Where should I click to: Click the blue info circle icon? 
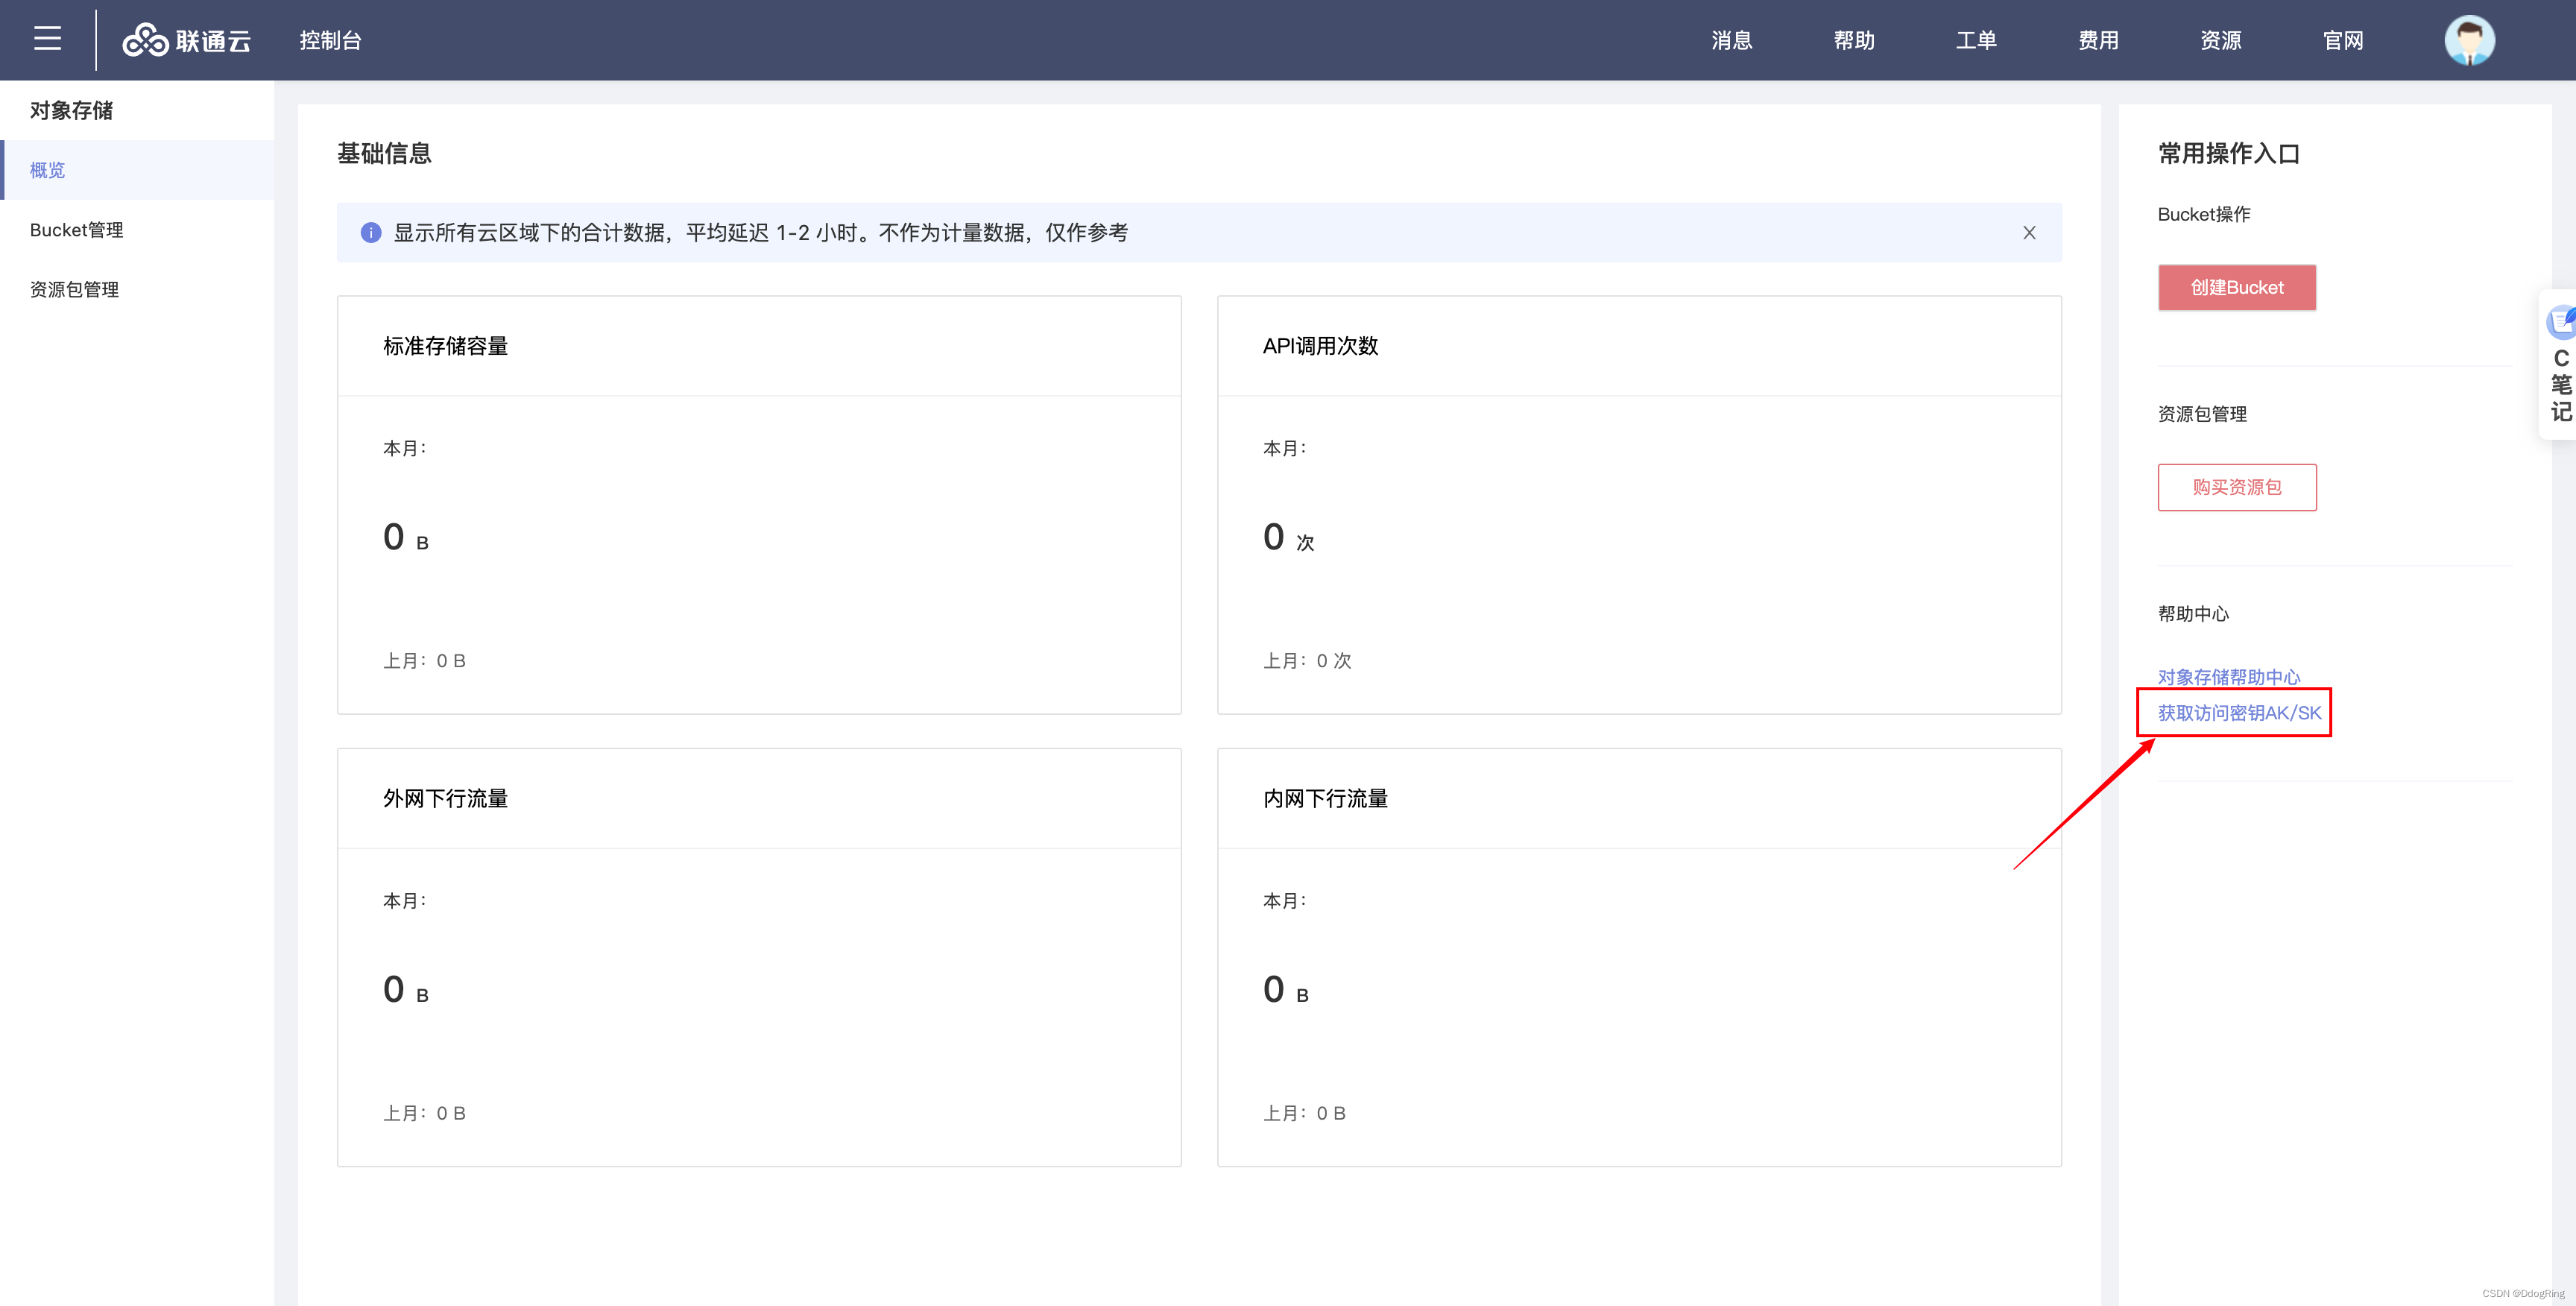[371, 233]
